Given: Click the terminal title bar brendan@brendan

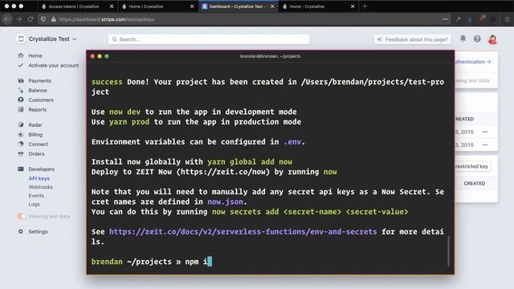Looking at the screenshot, I should point(270,56).
